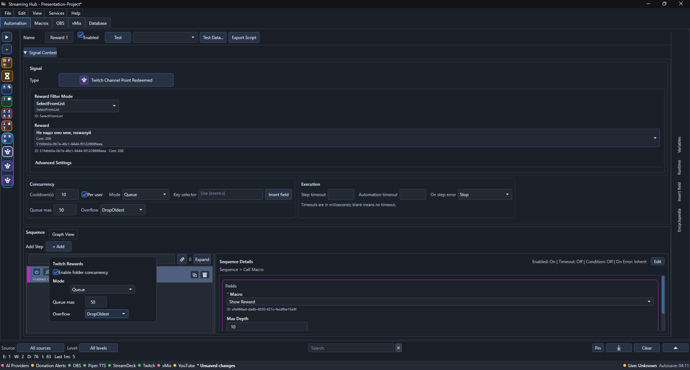Open the Variables side panel tab

tap(679, 144)
